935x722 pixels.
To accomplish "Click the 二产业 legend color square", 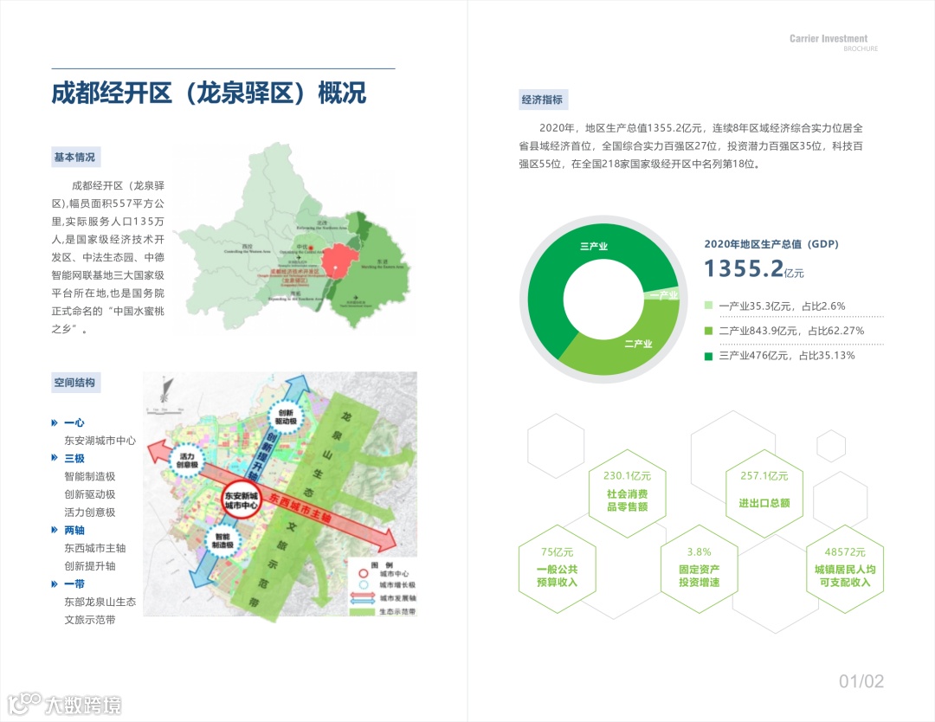I will coord(708,331).
